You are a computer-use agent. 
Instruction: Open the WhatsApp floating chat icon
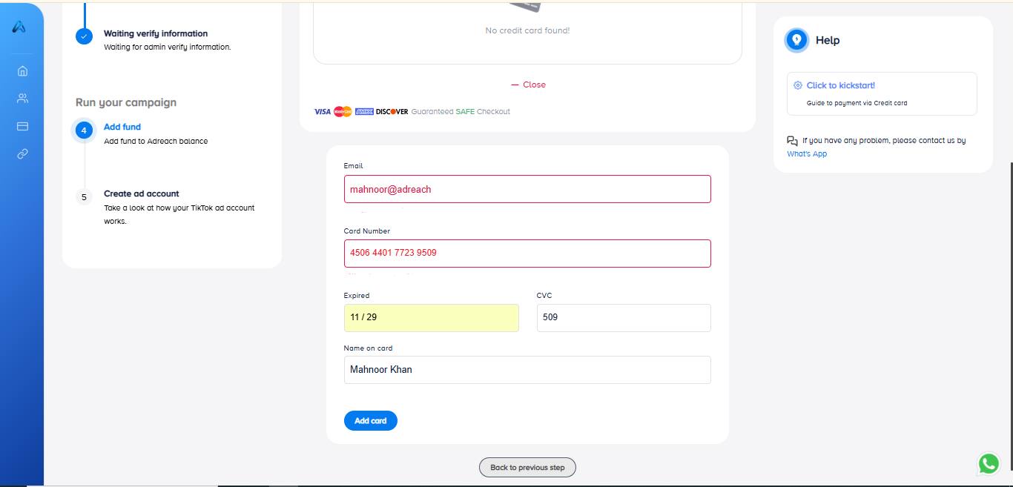tap(989, 464)
